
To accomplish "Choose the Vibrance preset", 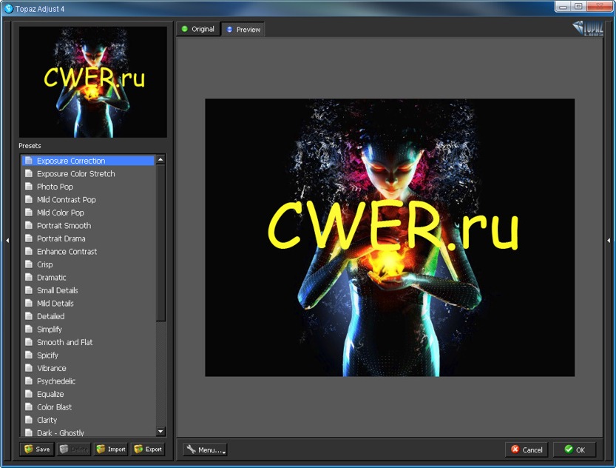I will coord(52,368).
